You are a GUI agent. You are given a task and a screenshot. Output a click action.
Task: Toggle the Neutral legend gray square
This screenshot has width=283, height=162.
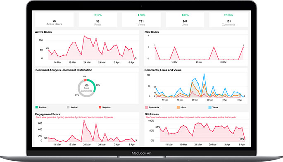(68, 107)
